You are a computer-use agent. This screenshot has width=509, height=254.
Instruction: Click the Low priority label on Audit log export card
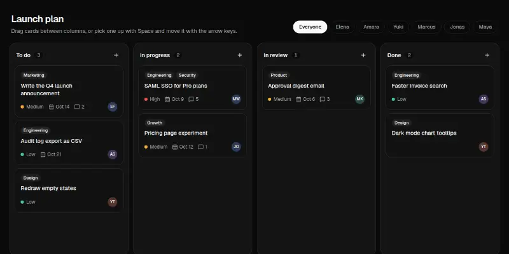28,154
